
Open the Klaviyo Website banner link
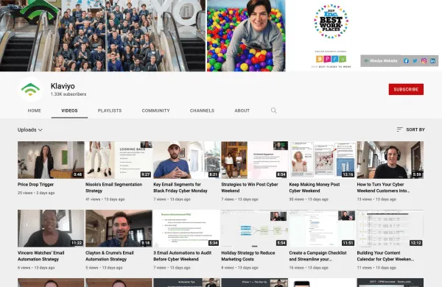(x=381, y=61)
